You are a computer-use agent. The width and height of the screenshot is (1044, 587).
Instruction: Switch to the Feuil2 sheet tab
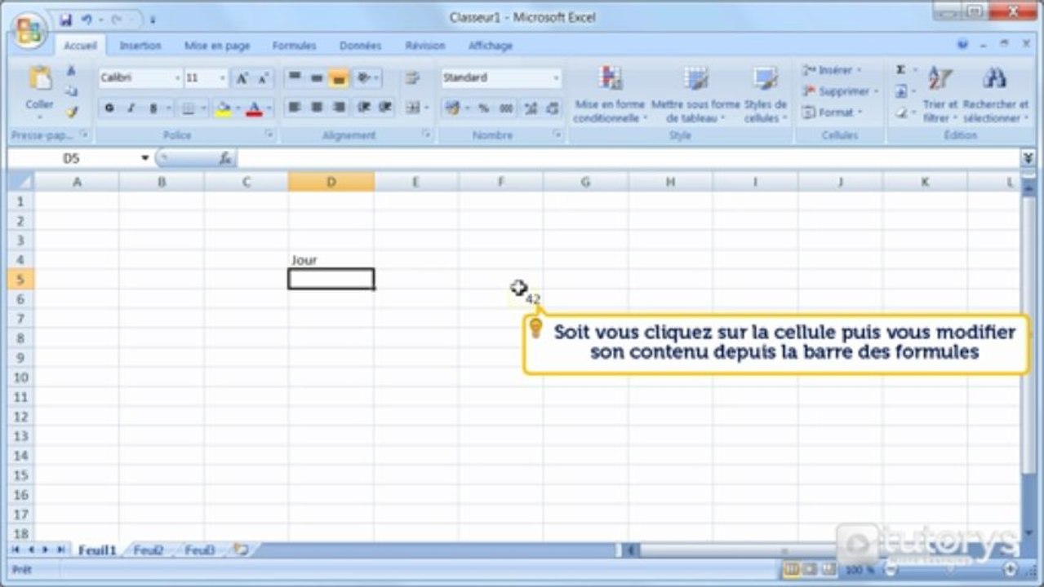(149, 550)
